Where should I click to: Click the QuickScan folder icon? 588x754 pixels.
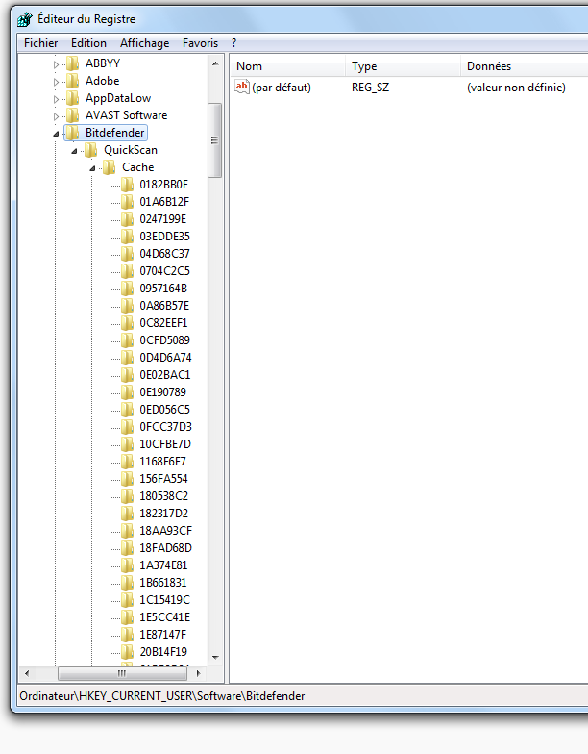point(90,150)
